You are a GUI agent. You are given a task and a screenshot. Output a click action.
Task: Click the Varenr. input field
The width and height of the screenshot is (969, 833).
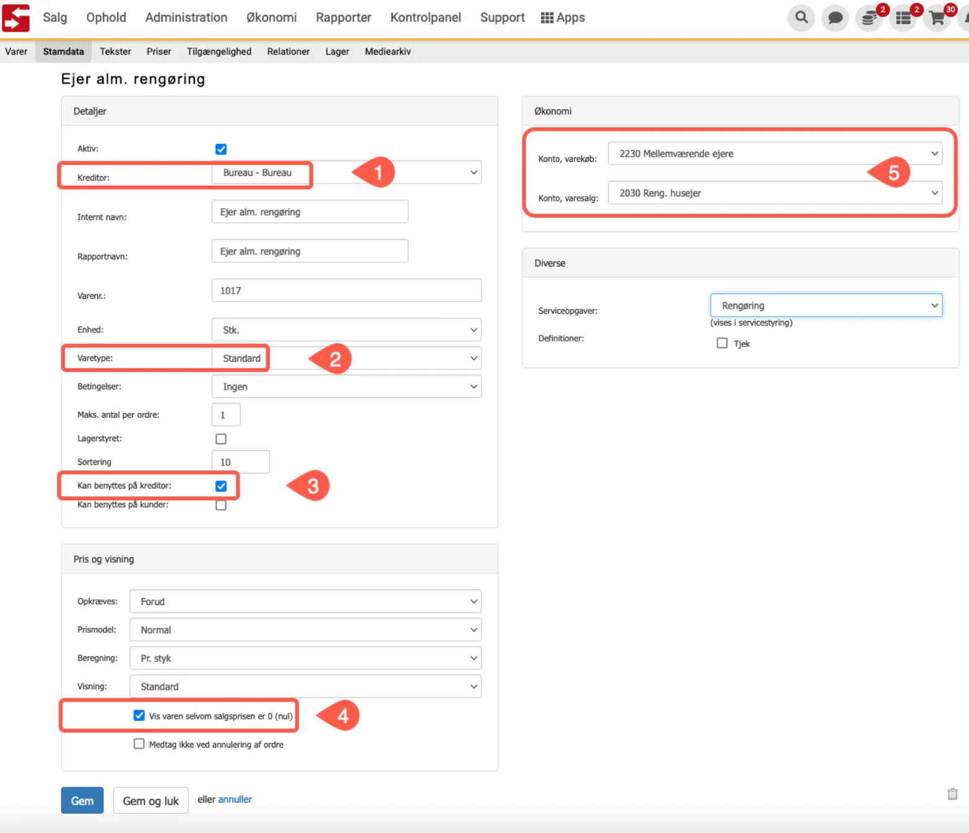pyautogui.click(x=346, y=291)
